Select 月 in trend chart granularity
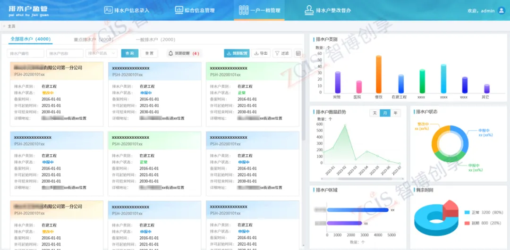The height and width of the screenshot is (250, 510). 385,113
